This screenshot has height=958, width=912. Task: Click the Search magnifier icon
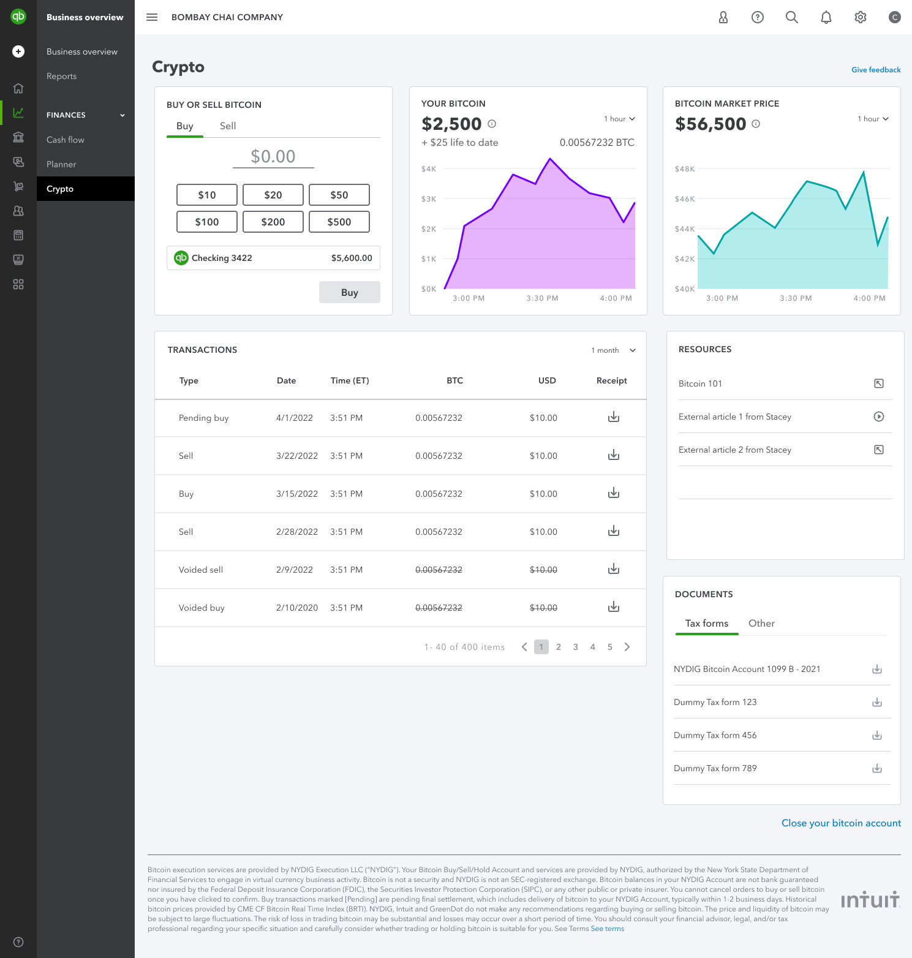tap(792, 17)
